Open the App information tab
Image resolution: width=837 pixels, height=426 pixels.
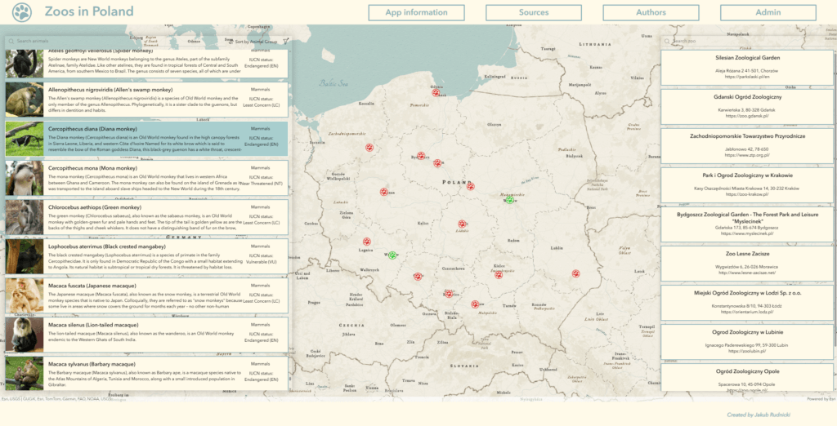pyautogui.click(x=416, y=13)
